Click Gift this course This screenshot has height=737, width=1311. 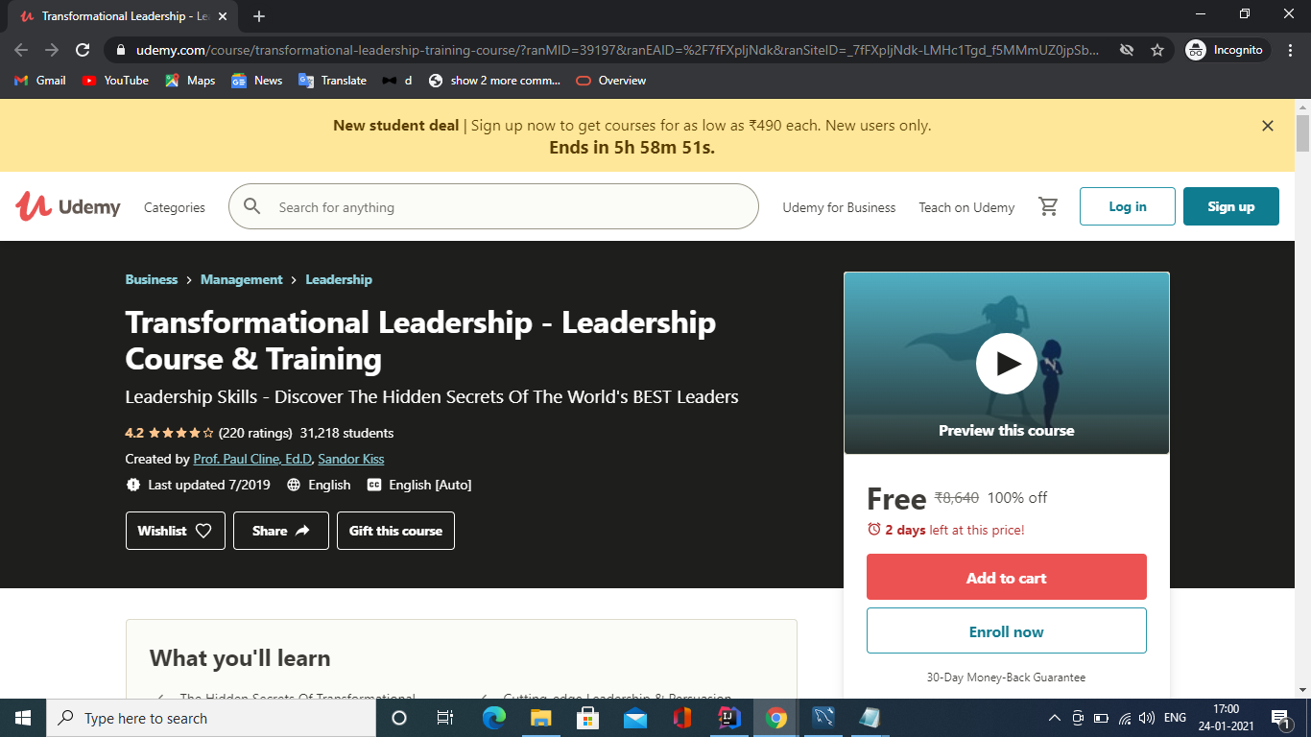coord(395,531)
